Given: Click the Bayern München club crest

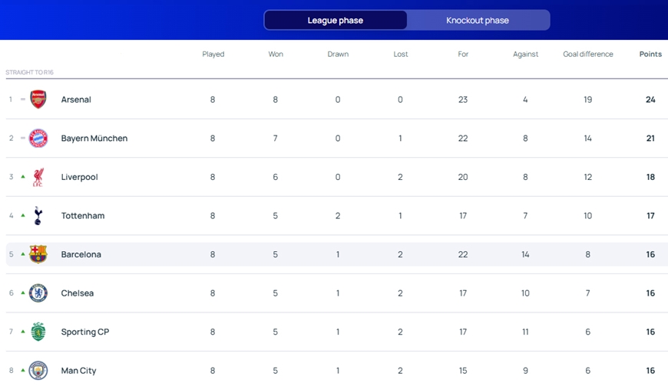Looking at the screenshot, I should pos(38,139).
